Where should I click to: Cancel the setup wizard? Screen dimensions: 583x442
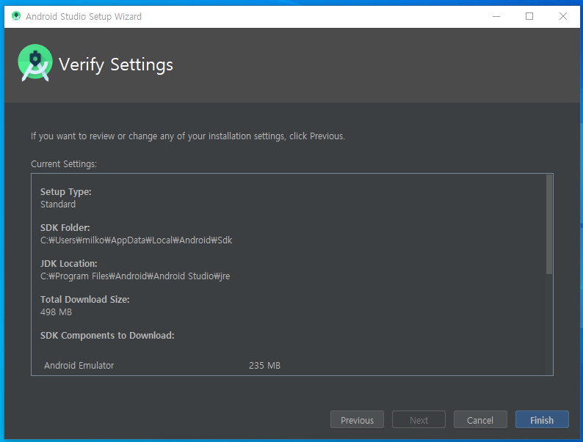coord(480,419)
